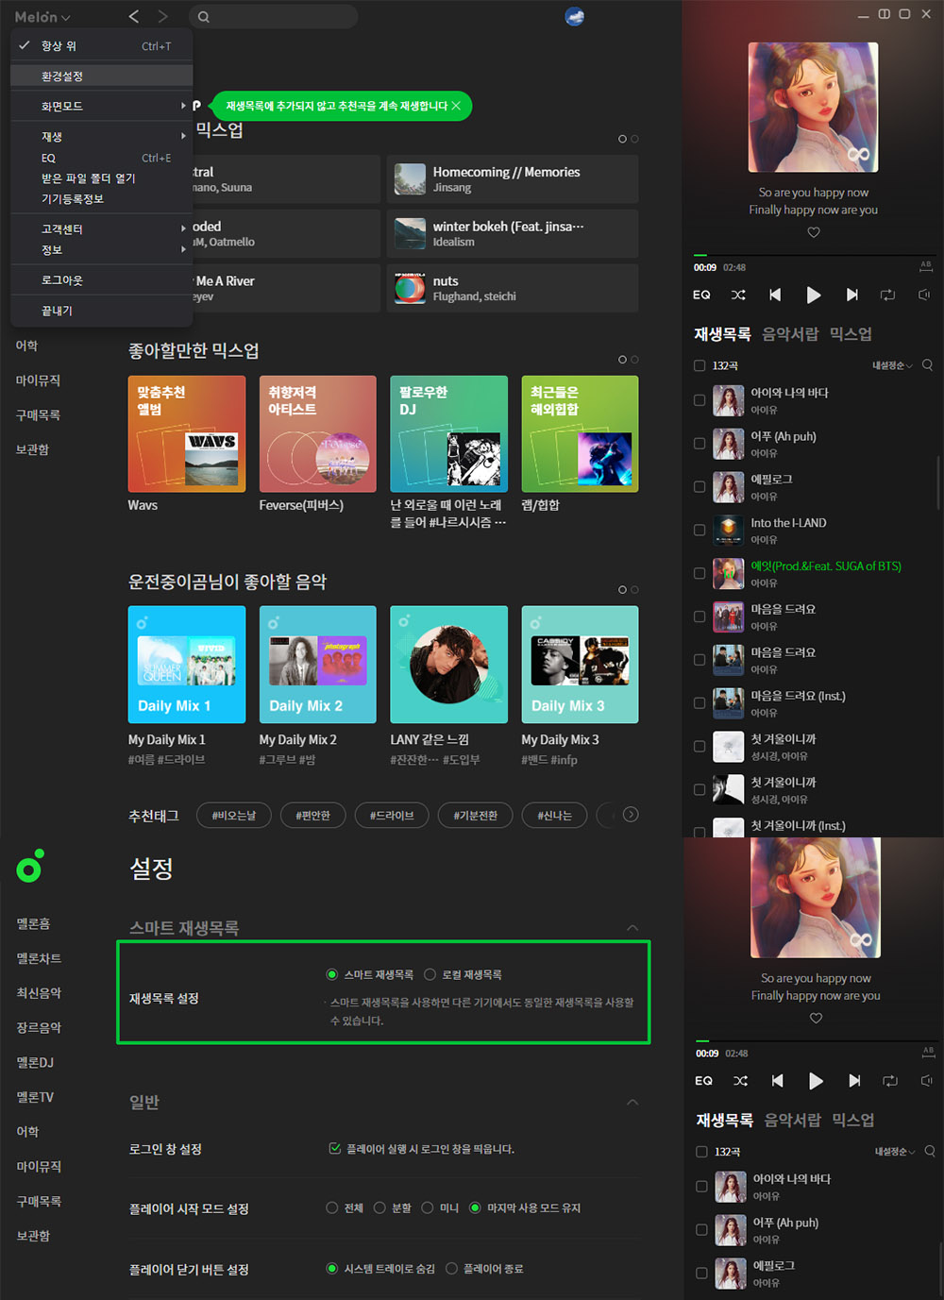This screenshot has height=1300, width=944.
Task: Open the Melon dropdown menu chevron
Action: pyautogui.click(x=65, y=18)
